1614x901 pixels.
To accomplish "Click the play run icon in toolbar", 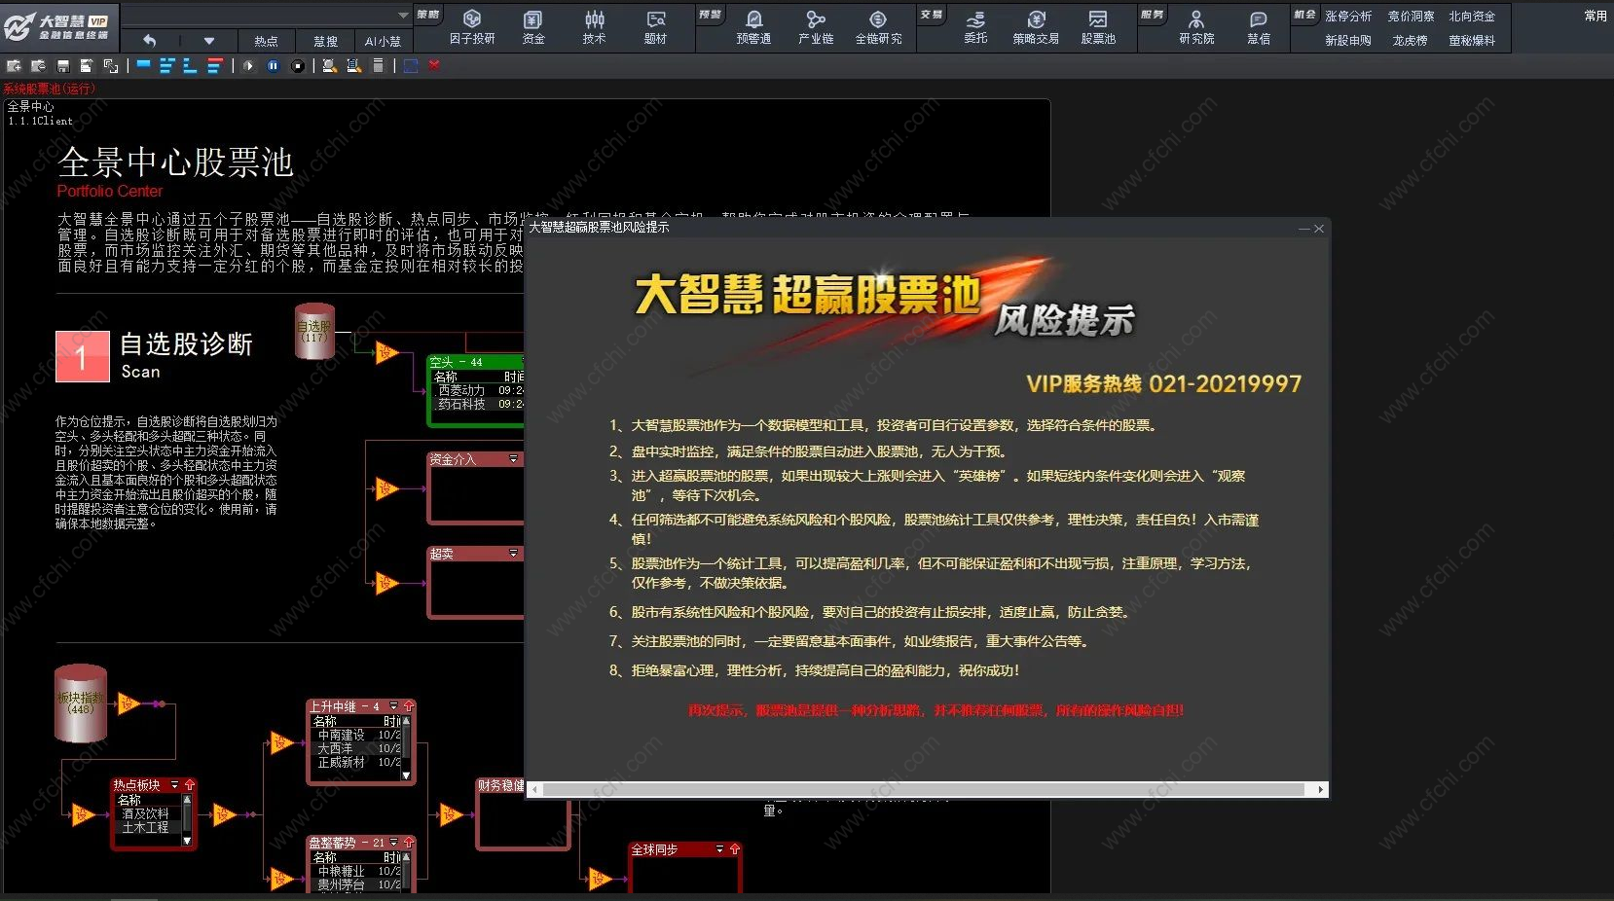I will click(248, 66).
